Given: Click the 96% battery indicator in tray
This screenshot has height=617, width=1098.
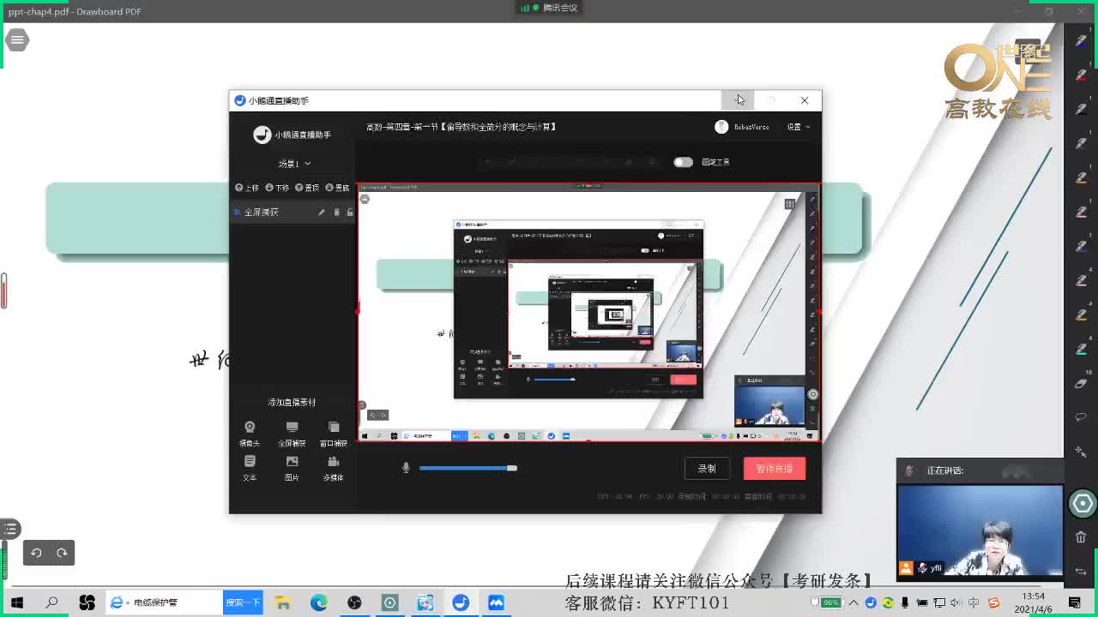Looking at the screenshot, I should [x=830, y=603].
